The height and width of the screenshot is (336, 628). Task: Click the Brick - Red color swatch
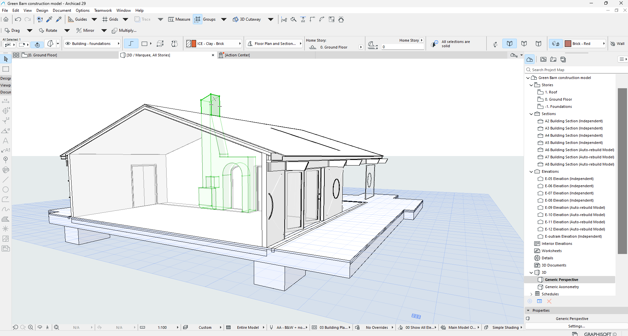568,44
